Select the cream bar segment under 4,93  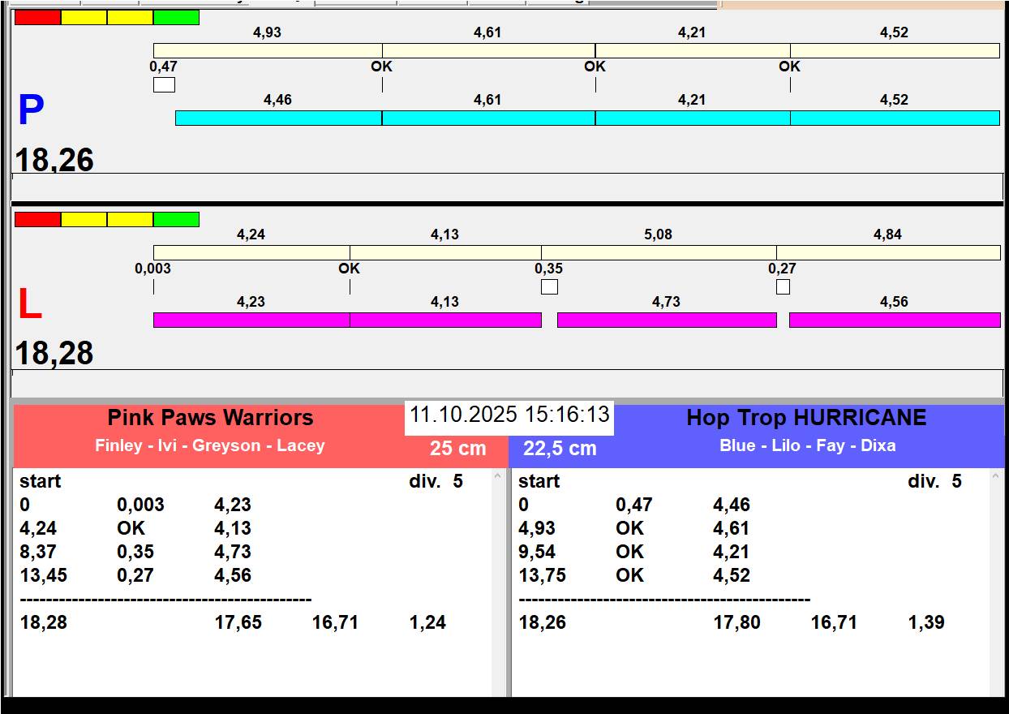coord(268,50)
